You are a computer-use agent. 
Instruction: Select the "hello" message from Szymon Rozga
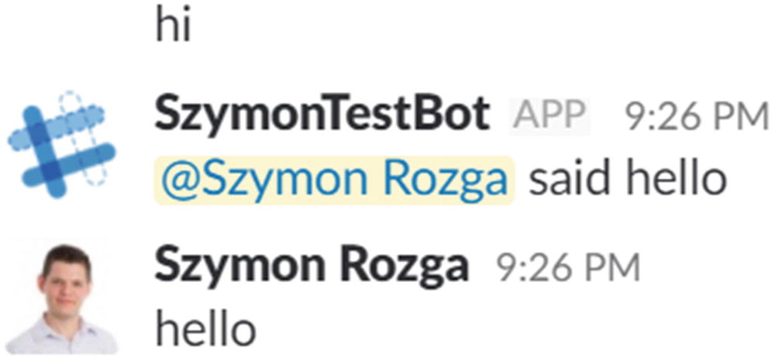tap(205, 329)
